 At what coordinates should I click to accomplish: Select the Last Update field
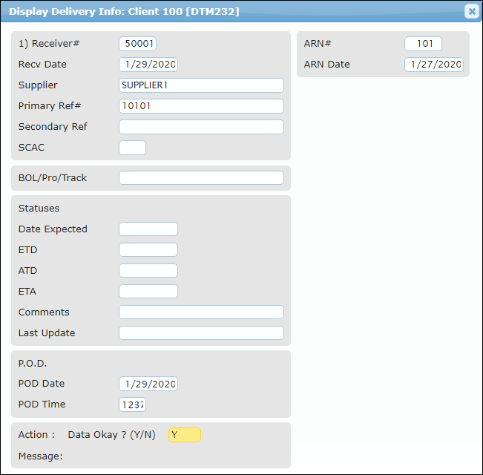(201, 333)
